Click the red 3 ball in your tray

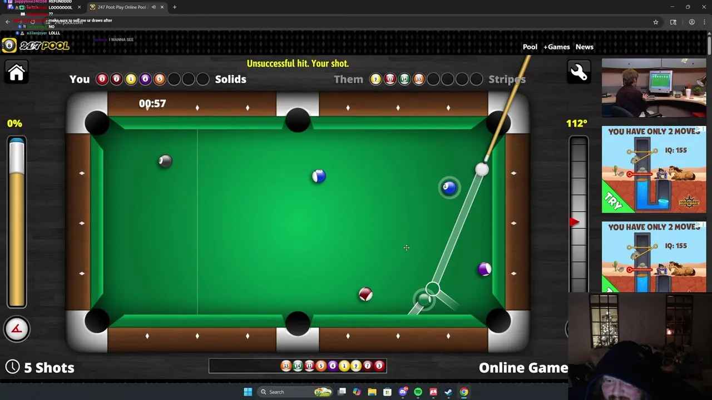pos(102,79)
